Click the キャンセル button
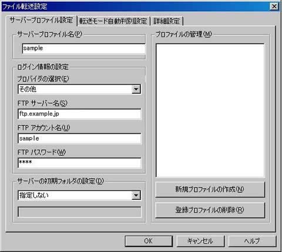The height and width of the screenshot is (252, 282). coord(200,241)
